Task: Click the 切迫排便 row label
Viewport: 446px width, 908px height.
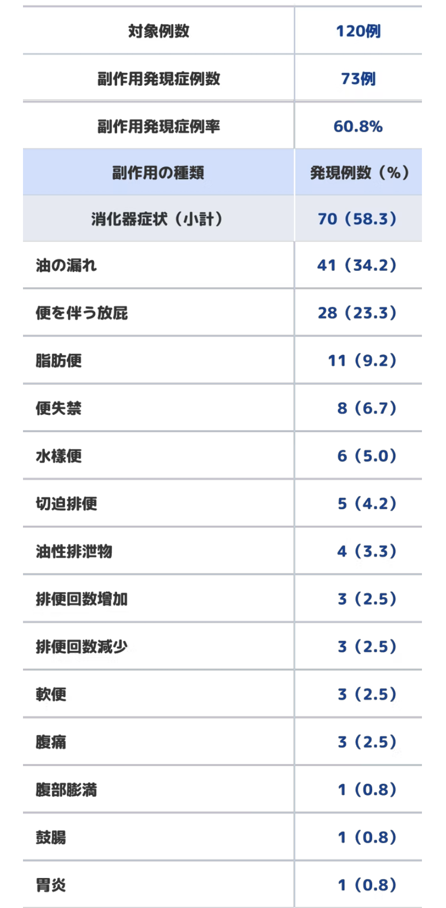Action: tap(66, 504)
